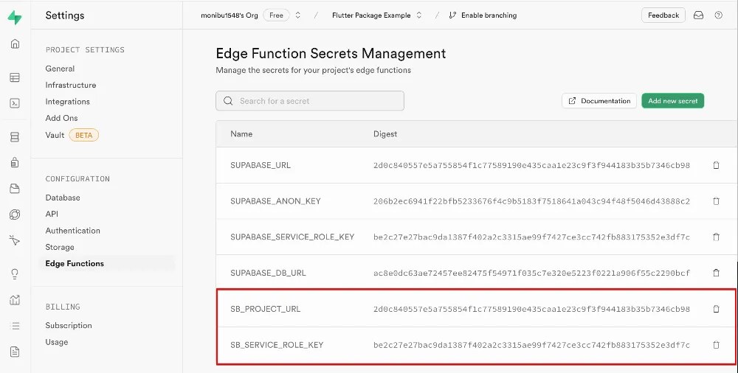
Task: Open Subscription under Billing
Action: pyautogui.click(x=69, y=325)
